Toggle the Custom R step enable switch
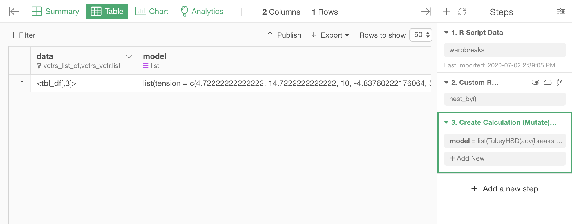 (x=535, y=82)
